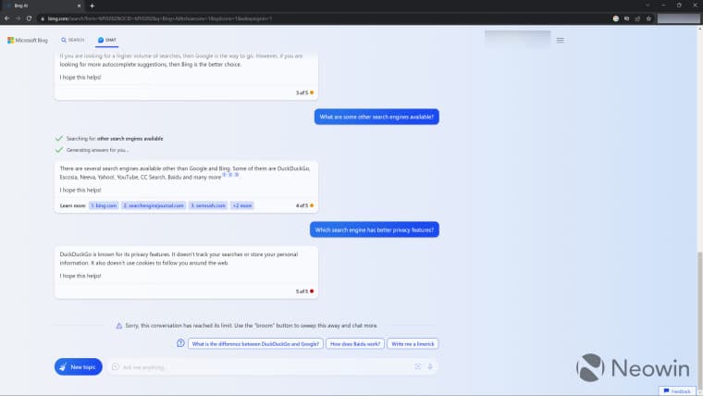Click the Feedback button at bottom right

[x=677, y=391]
